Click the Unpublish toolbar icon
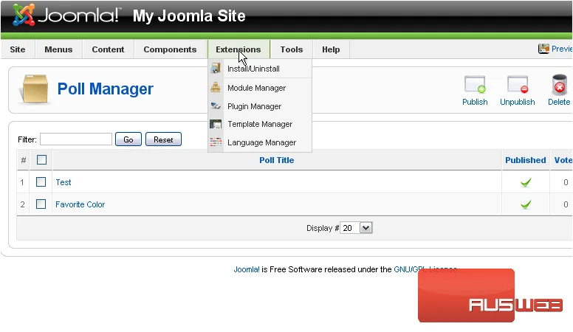 point(518,85)
